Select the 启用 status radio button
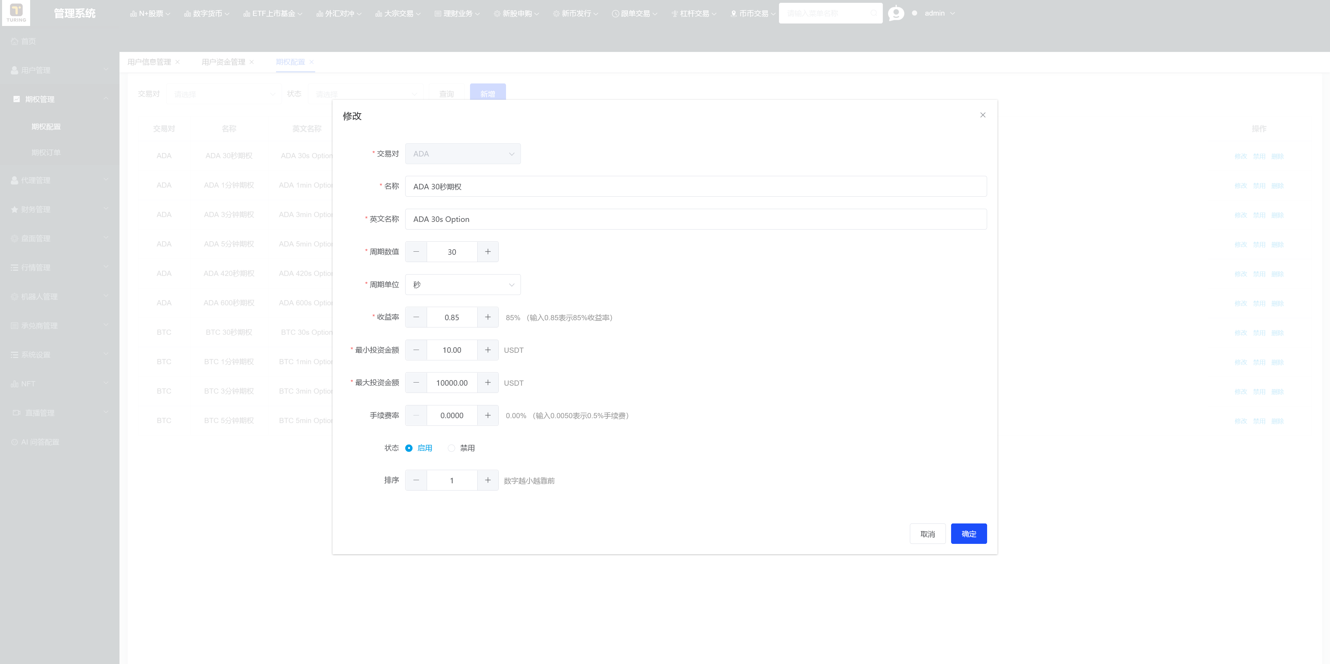 coord(409,448)
